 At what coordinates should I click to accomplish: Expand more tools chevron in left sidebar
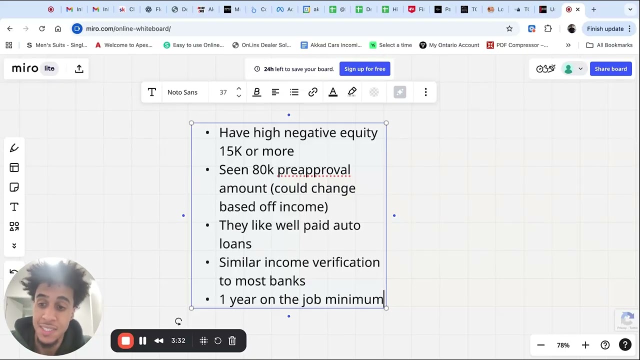click(14, 245)
